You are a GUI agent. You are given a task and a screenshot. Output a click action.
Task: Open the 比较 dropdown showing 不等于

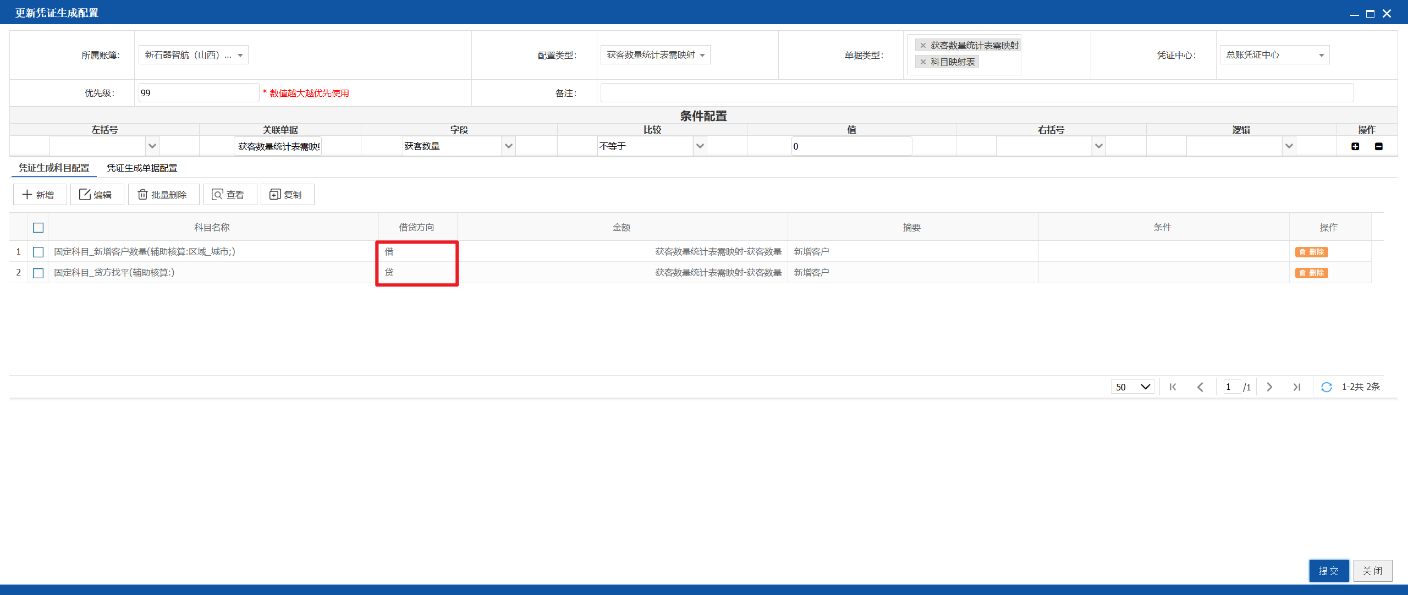click(652, 146)
